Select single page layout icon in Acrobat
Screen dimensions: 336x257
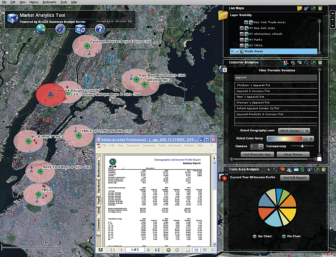click(x=188, y=250)
